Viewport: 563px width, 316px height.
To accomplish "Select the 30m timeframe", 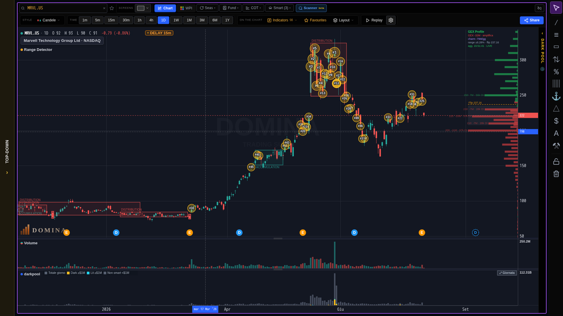I will point(126,20).
